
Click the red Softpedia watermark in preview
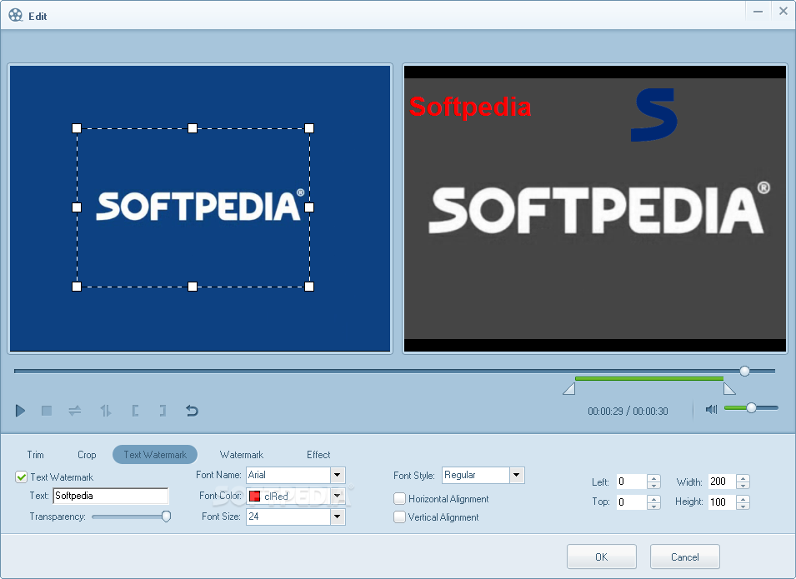click(x=470, y=107)
